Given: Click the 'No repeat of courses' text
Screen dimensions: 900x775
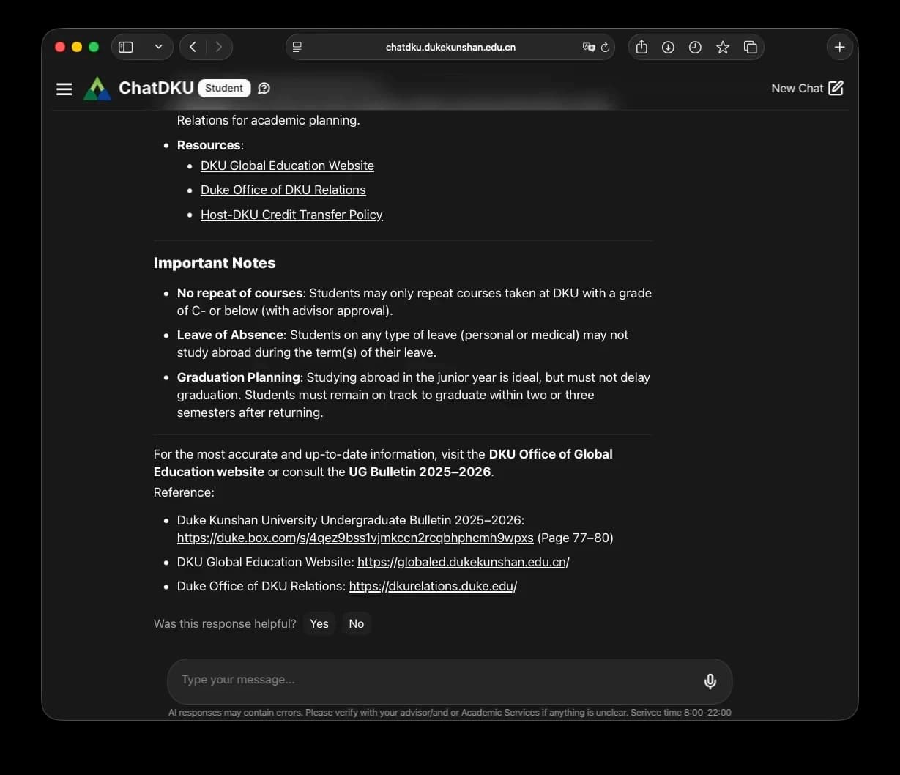Looking at the screenshot, I should (x=239, y=293).
